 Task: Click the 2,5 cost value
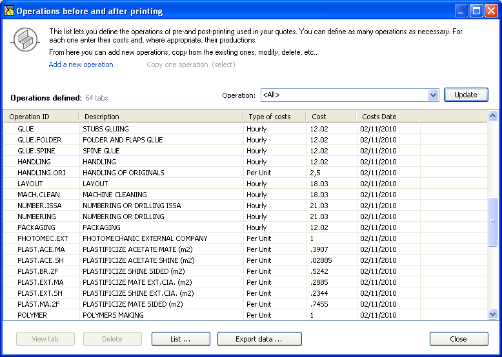tap(315, 173)
